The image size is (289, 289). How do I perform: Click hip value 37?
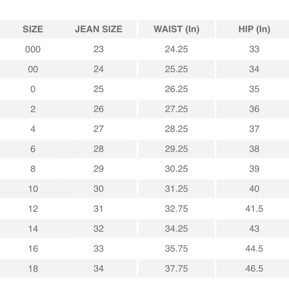point(254,129)
